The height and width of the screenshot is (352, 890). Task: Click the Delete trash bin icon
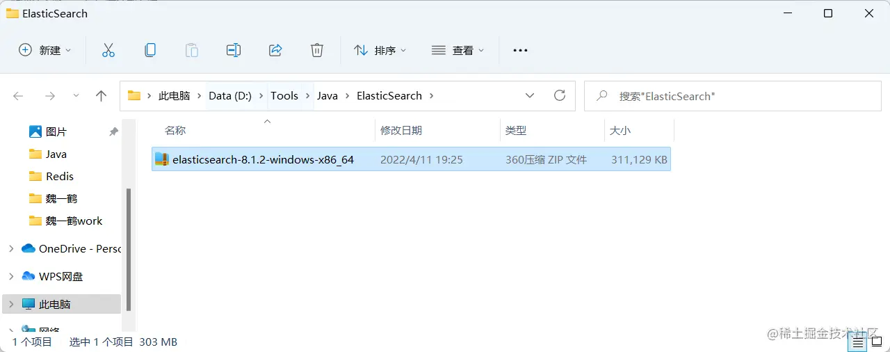[x=317, y=50]
